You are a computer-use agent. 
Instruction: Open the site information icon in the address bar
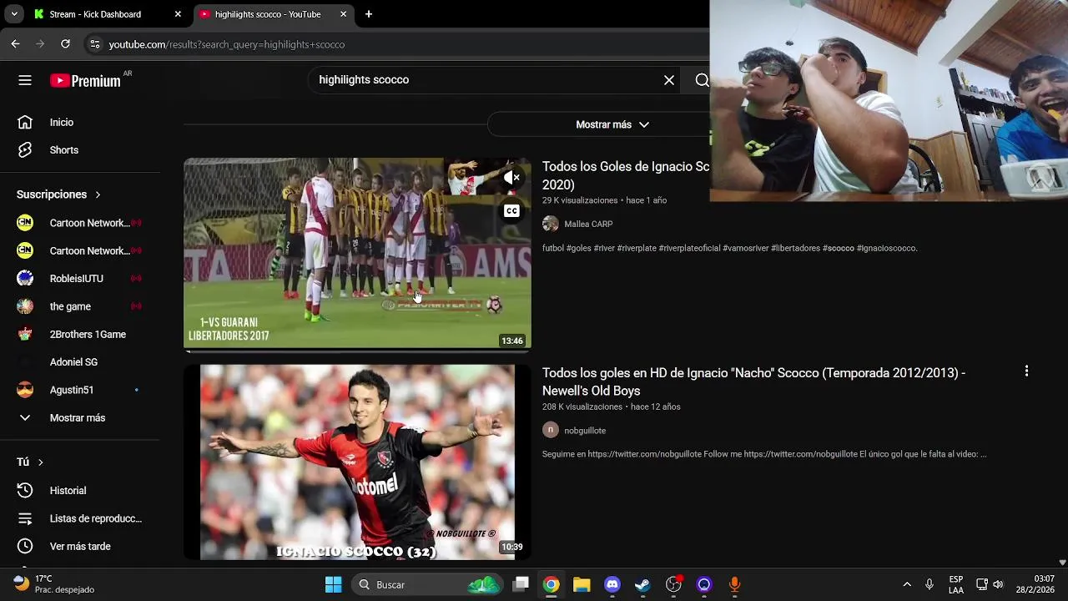94,44
